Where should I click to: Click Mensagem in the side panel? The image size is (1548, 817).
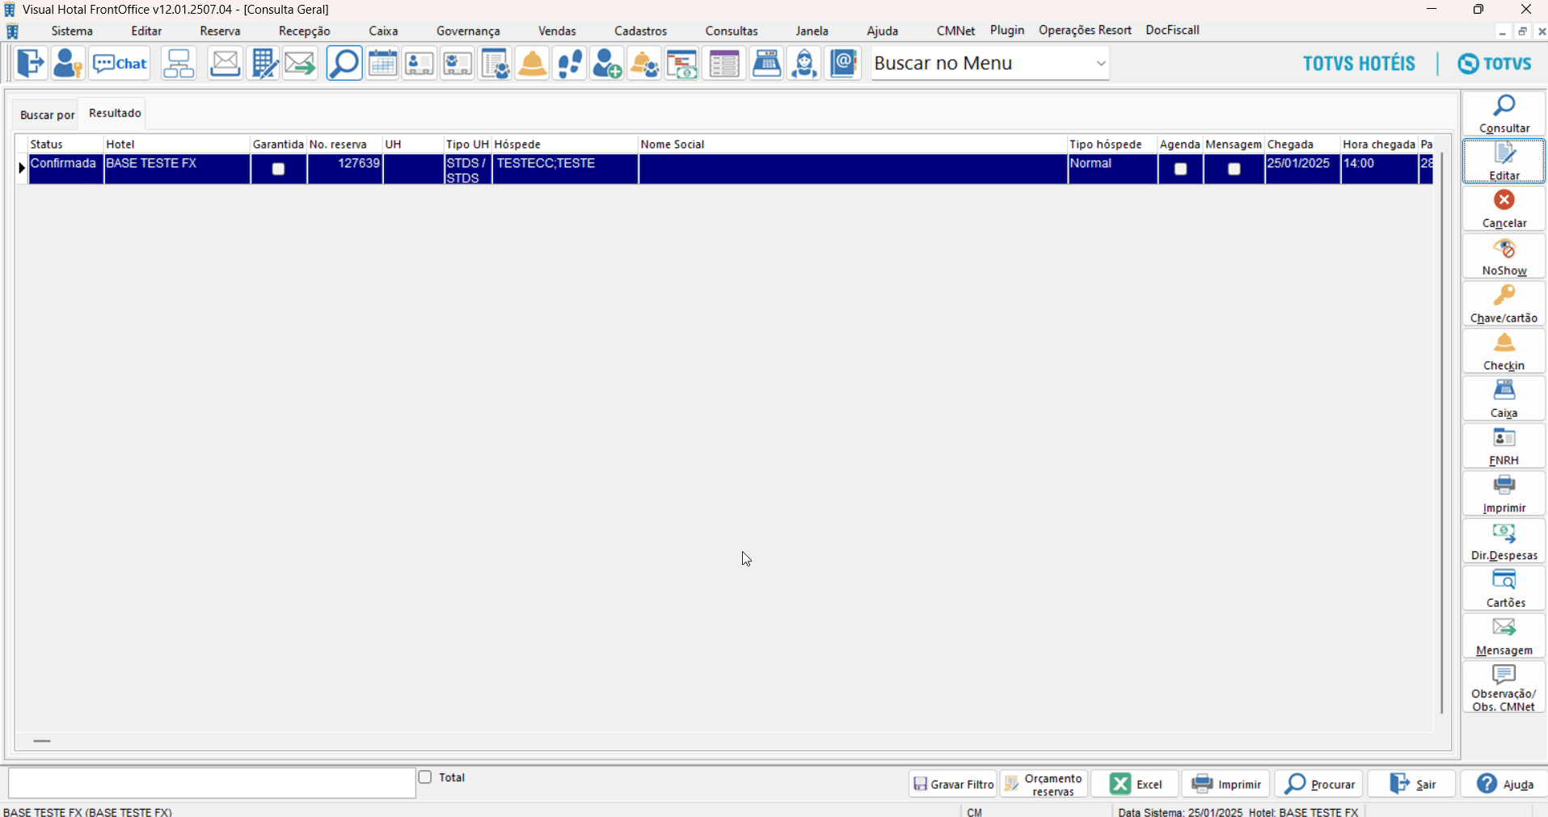point(1504,636)
